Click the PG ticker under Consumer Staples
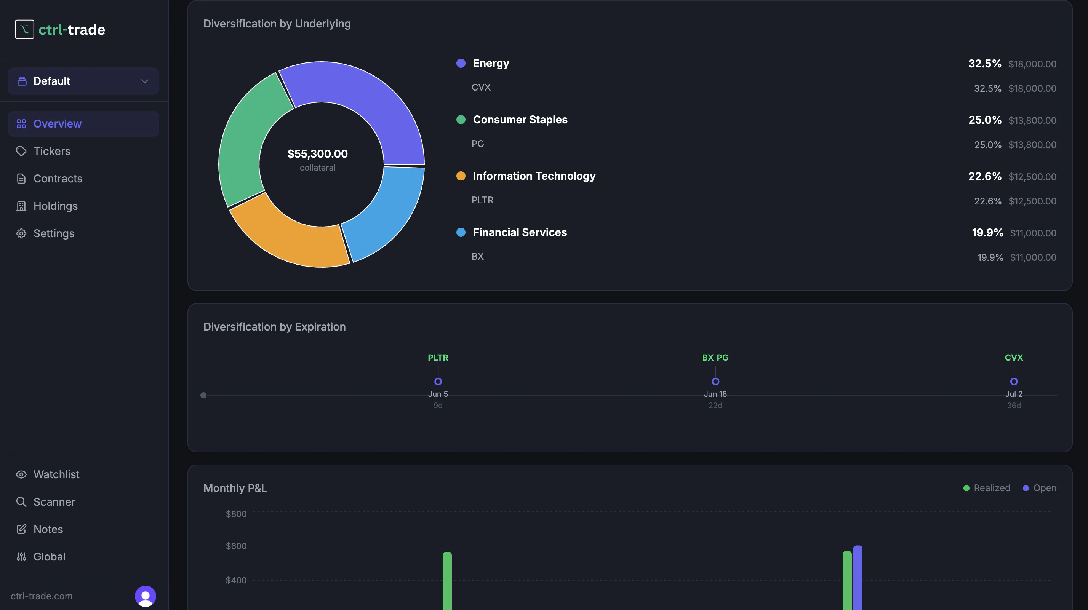 point(478,144)
